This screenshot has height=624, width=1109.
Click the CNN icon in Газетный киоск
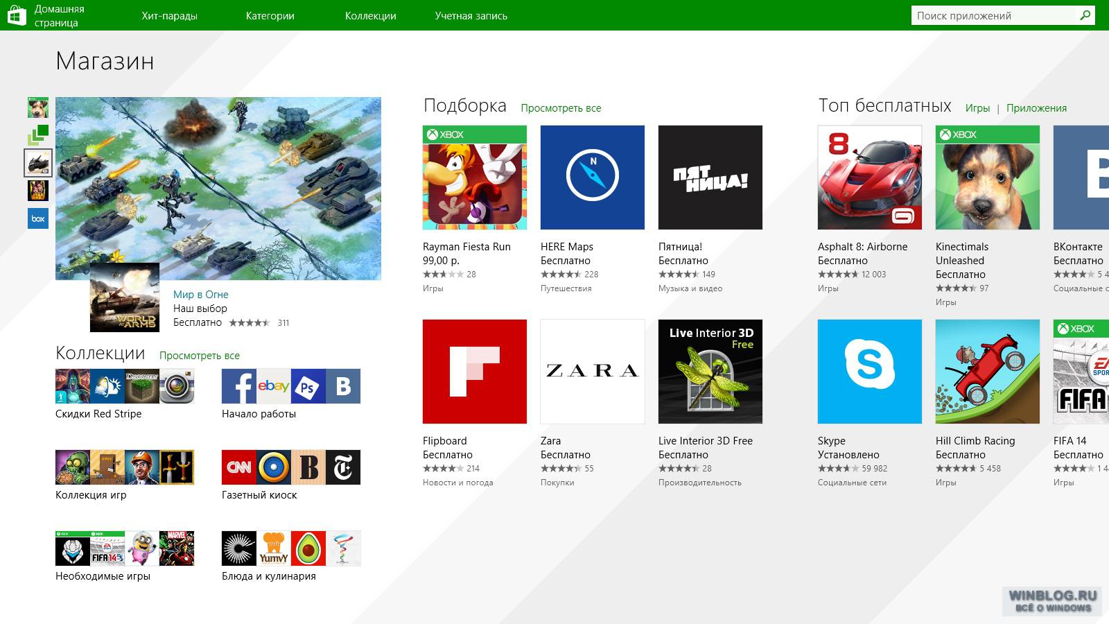point(239,467)
